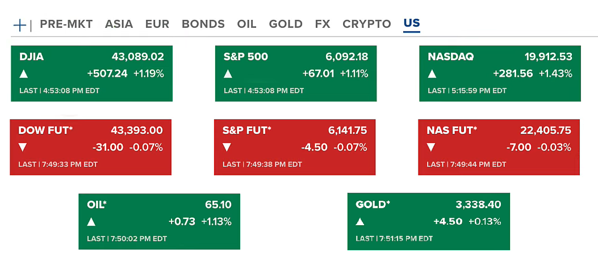
Task: Click the S&P FUT price 6,141.75
Action: [x=348, y=130]
